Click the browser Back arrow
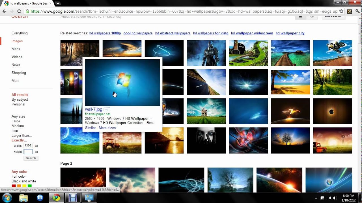Viewport: 362px width, 203px height. tap(4, 11)
